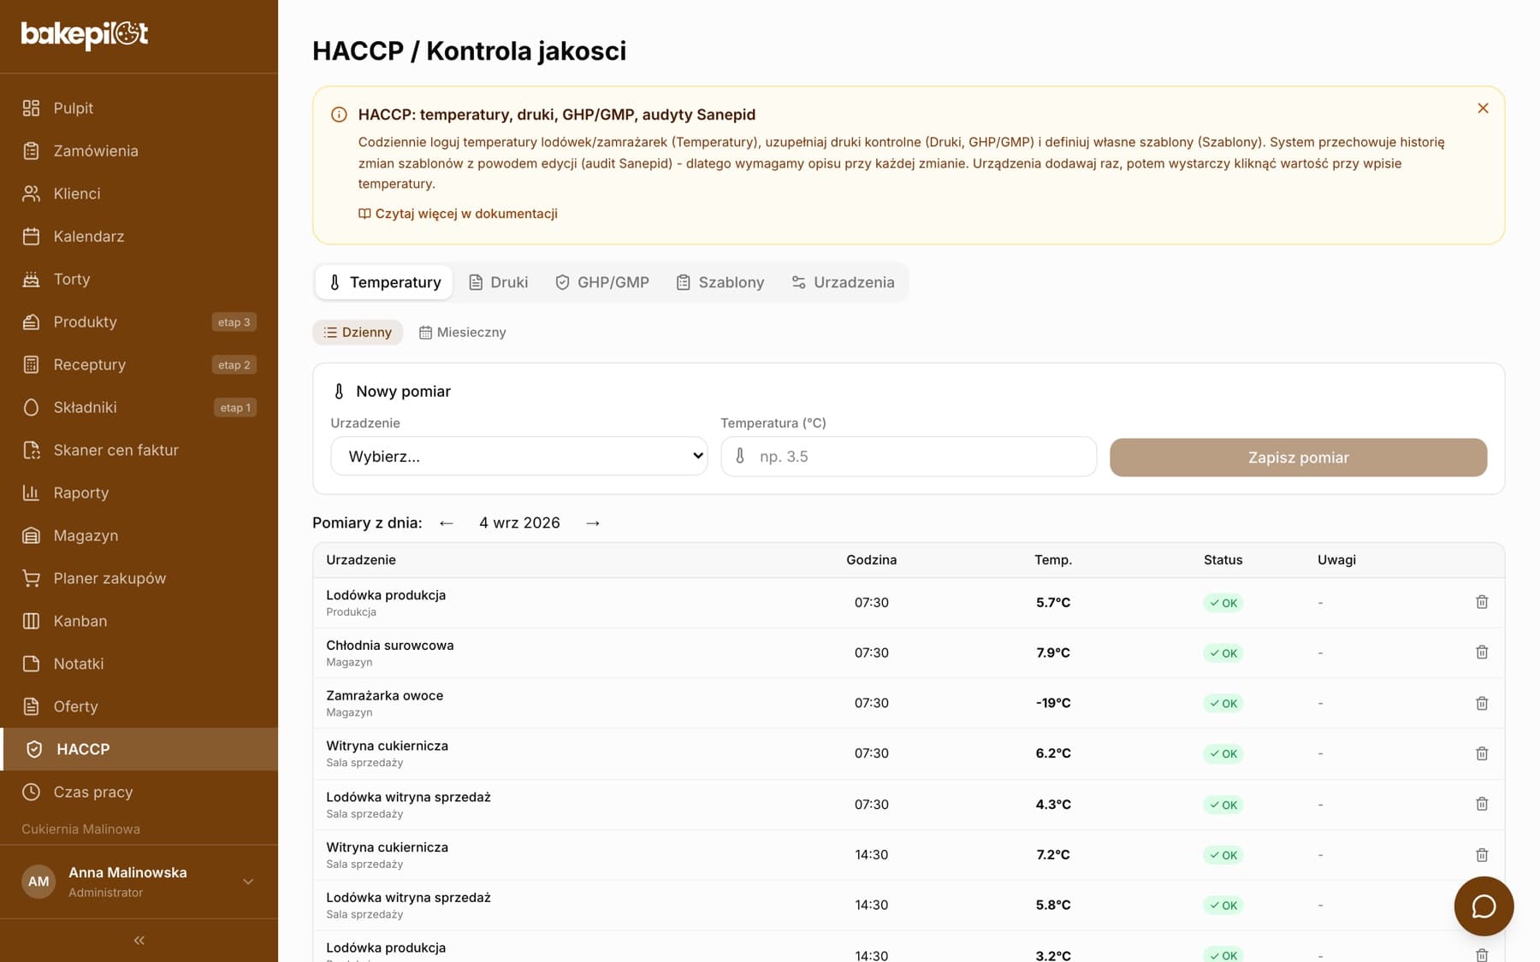Open Pulpit dashboard in sidebar
Viewport: 1540px width, 962px height.
(x=139, y=108)
